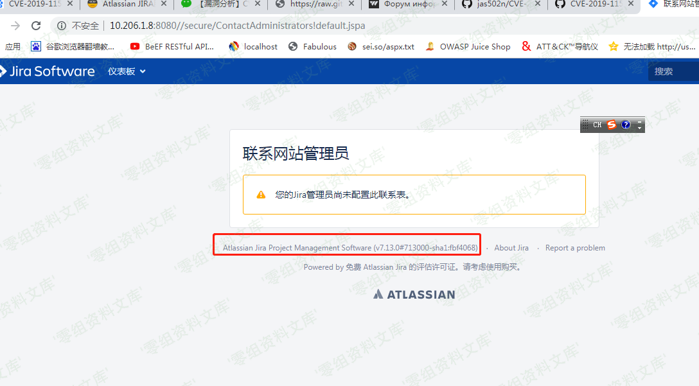Click the Jira search field
Screen dimensions: 699x386
coord(675,71)
